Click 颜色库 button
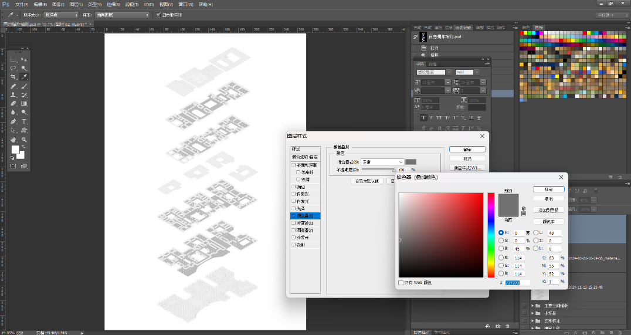This screenshot has width=631, height=335. [x=548, y=221]
